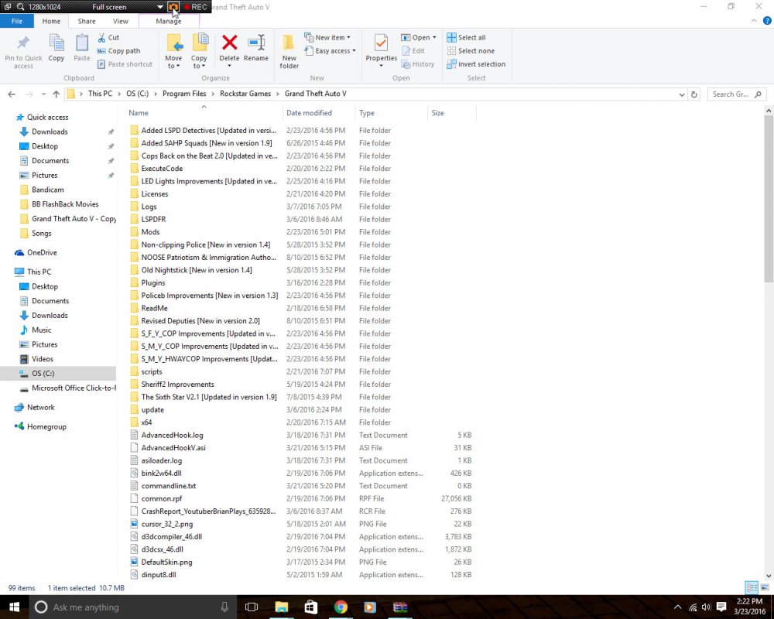
Task: Switch to the Manage ribbon tab
Action: click(x=169, y=21)
